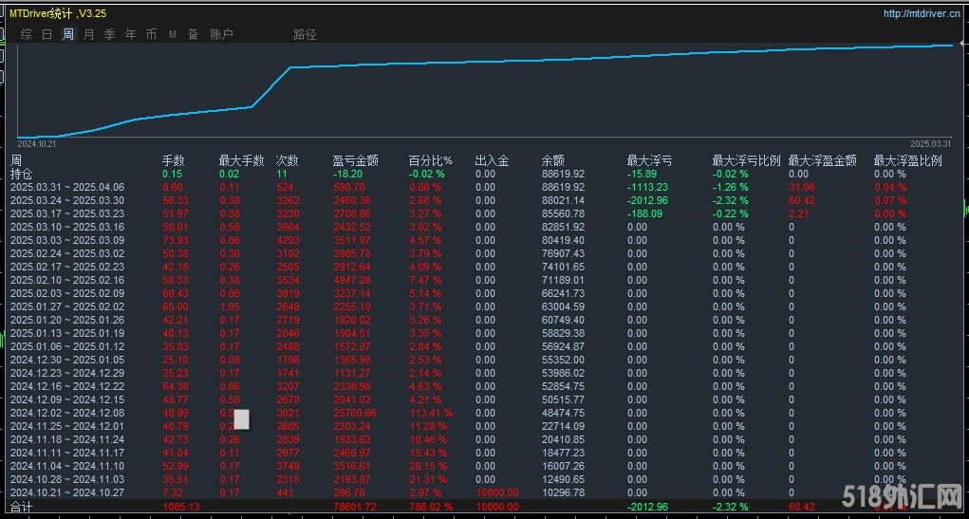Screen dimensions: 969x519
Task: Switch to the 日 daily tab
Action: click(47, 34)
